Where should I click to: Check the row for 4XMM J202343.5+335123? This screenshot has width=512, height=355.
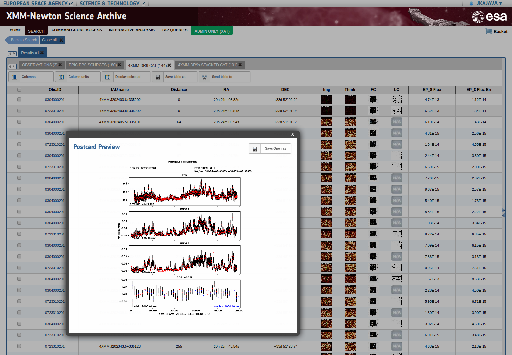[x=19, y=346]
